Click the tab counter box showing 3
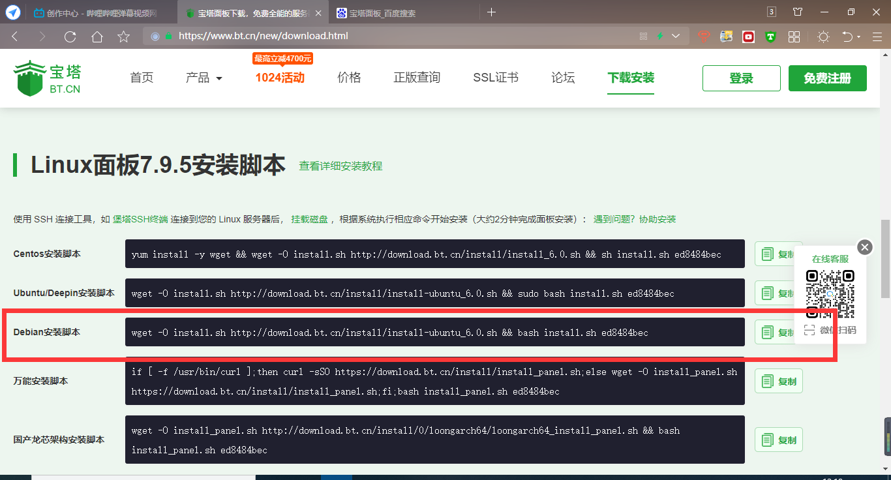This screenshot has width=891, height=480. click(772, 12)
